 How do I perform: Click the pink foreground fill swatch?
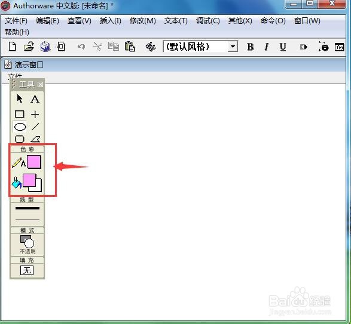29,180
